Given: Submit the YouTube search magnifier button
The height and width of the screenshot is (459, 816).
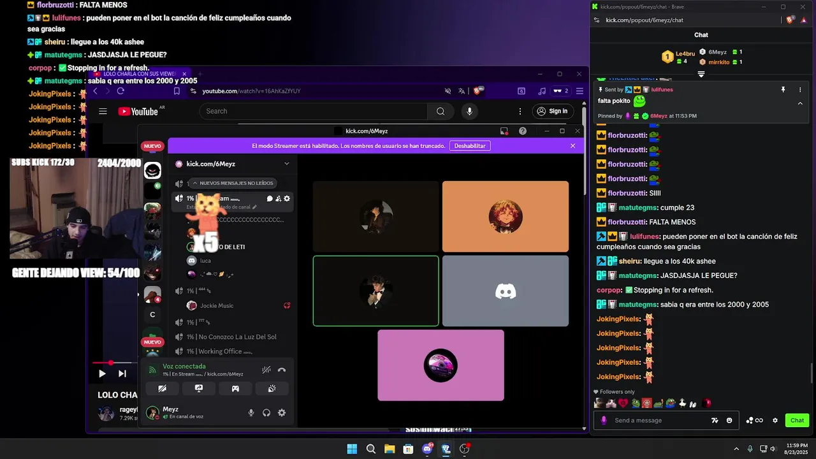Looking at the screenshot, I should 441,111.
